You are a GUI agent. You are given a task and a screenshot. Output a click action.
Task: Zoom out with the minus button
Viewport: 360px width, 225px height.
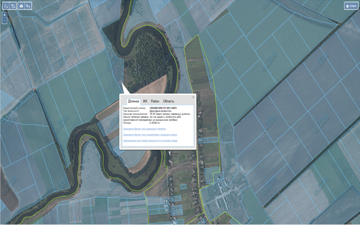pos(4,21)
